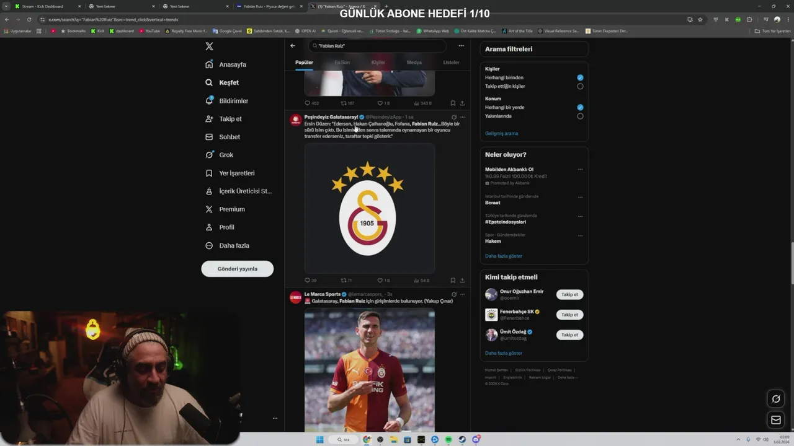Open Sohbet messages
This screenshot has height=446, width=794.
(x=223, y=137)
